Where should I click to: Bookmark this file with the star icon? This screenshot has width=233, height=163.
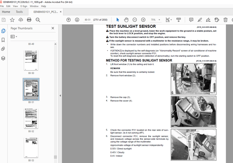click(x=12, y=20)
